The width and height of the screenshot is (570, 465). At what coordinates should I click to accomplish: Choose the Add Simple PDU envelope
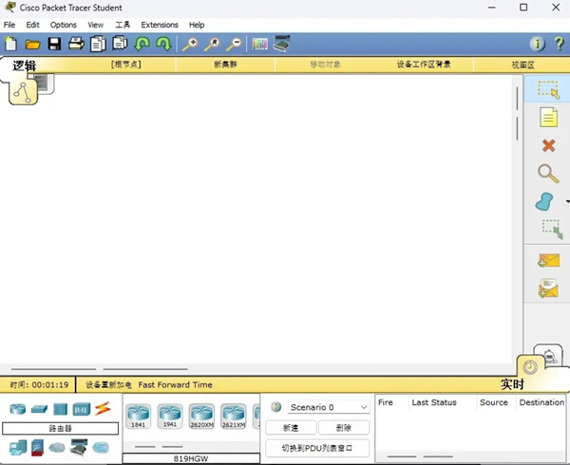point(548,260)
